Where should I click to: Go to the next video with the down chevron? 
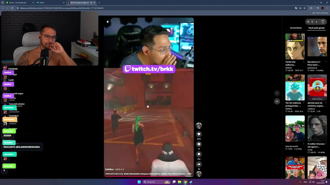coord(277,101)
